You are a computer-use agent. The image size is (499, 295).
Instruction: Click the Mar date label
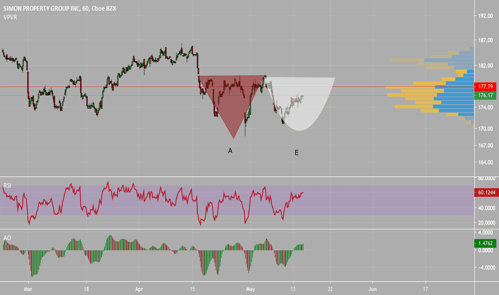tap(28, 289)
